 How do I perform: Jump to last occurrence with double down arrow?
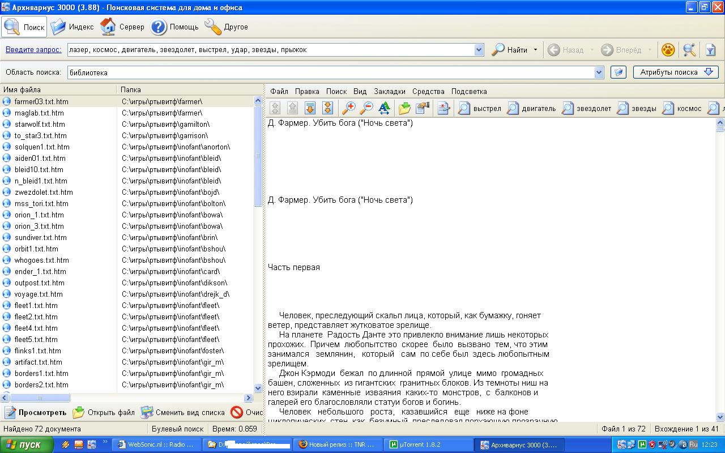(x=327, y=108)
